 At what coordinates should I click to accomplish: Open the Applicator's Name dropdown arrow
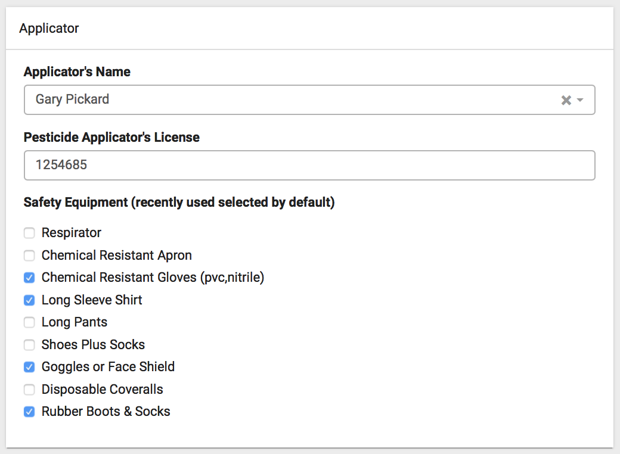pos(580,100)
